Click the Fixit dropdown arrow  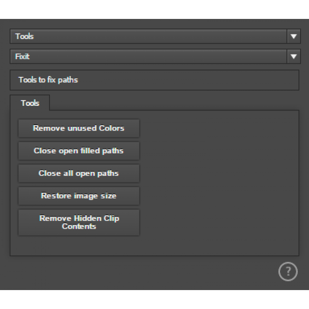click(x=294, y=56)
